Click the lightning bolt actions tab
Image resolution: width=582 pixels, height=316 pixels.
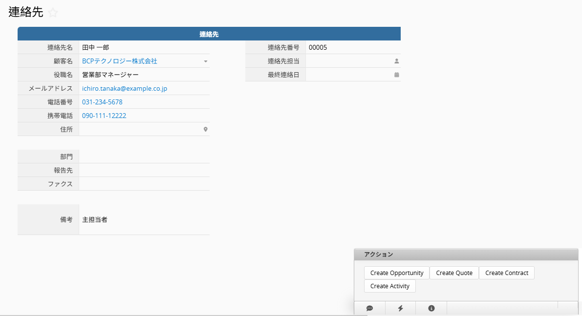click(x=400, y=308)
